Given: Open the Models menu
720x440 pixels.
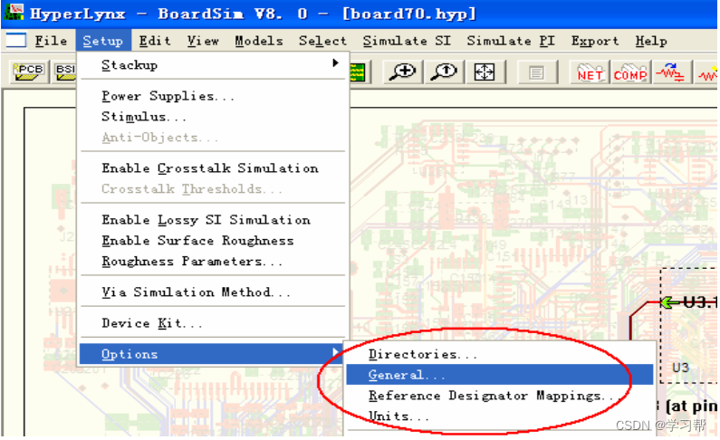Looking at the screenshot, I should 259,41.
